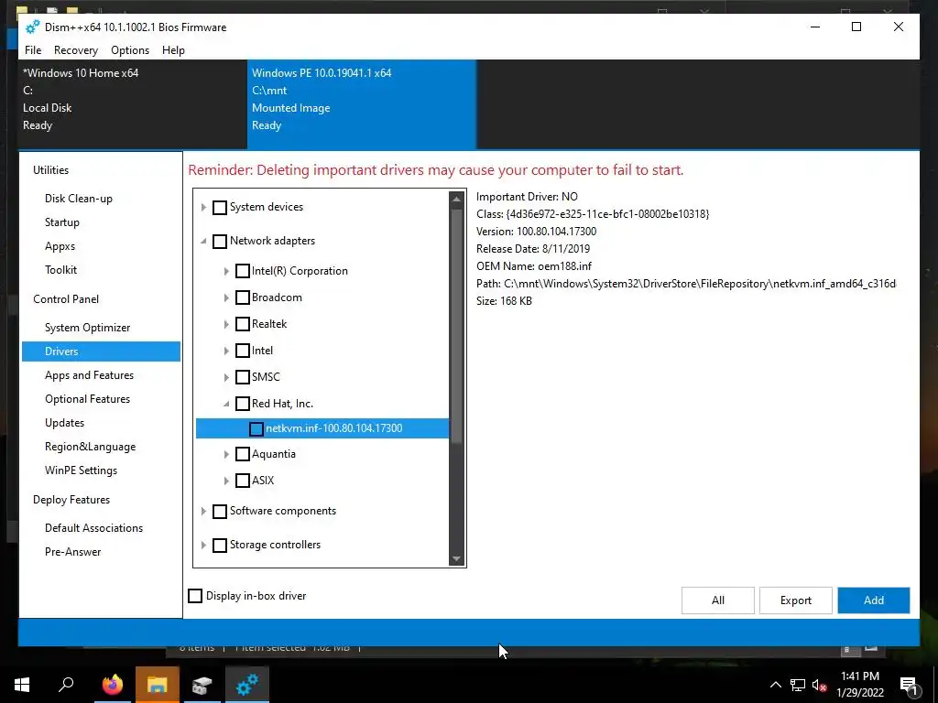Image resolution: width=938 pixels, height=703 pixels.
Task: Select the Windows 10 Home x64 image
Action: point(133,104)
